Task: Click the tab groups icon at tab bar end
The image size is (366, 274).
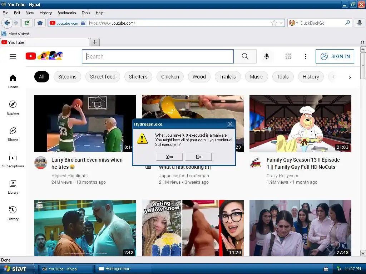Action: coord(362,42)
